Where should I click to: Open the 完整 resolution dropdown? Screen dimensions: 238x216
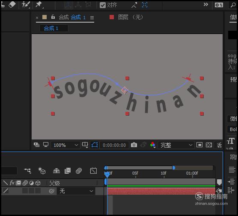[176, 145]
